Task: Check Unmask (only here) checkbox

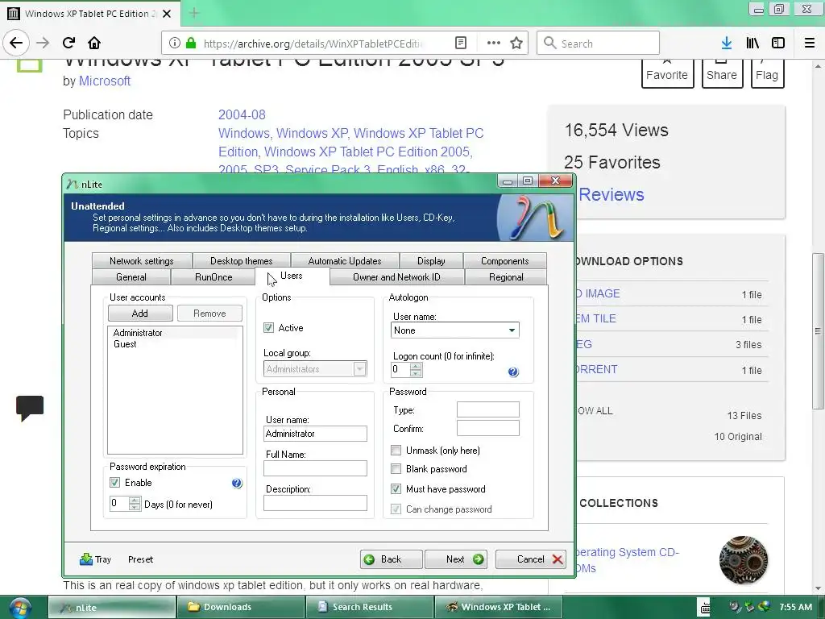Action: (x=396, y=450)
